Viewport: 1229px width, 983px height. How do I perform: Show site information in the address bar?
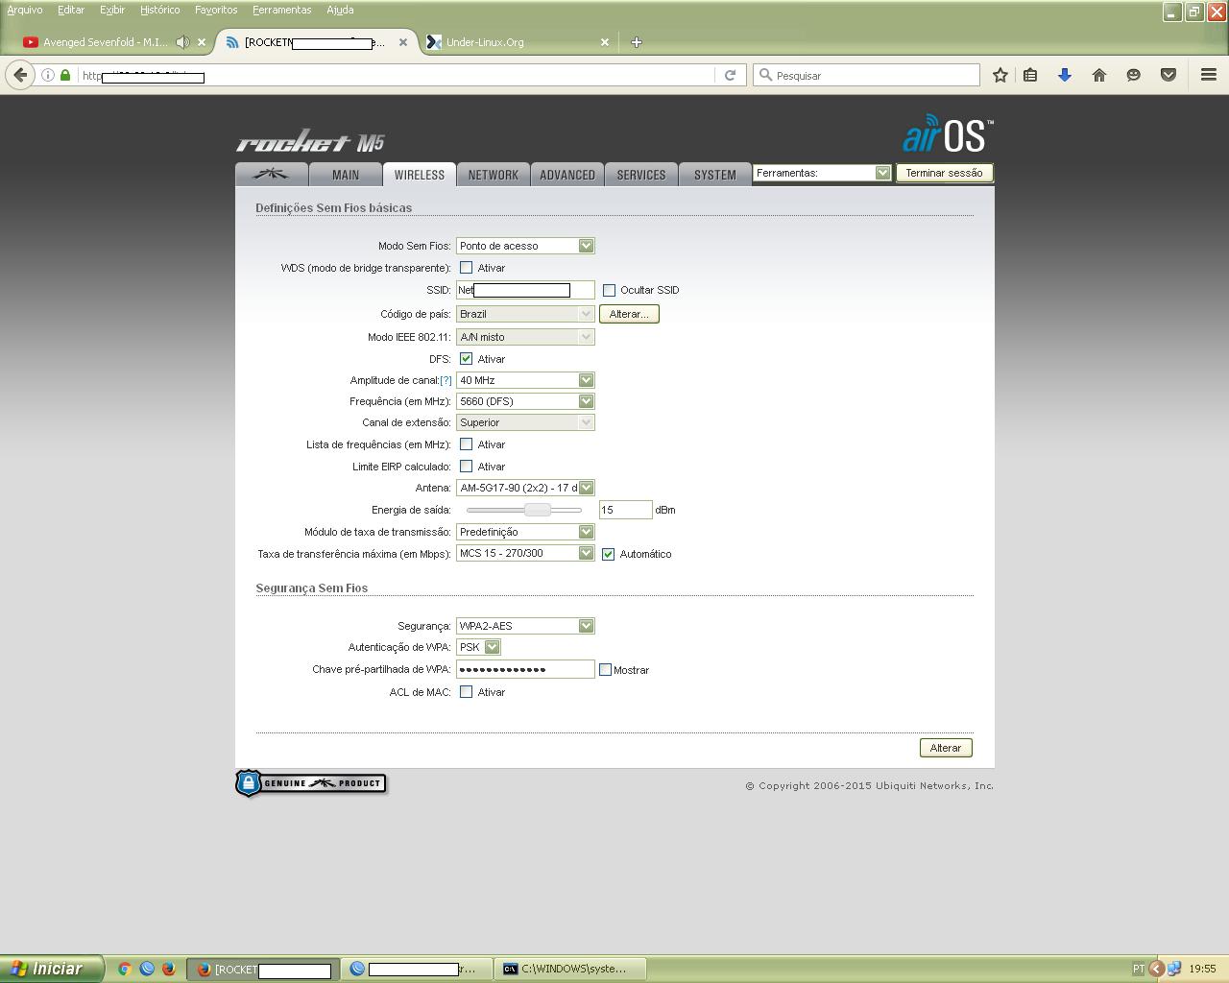(x=47, y=75)
